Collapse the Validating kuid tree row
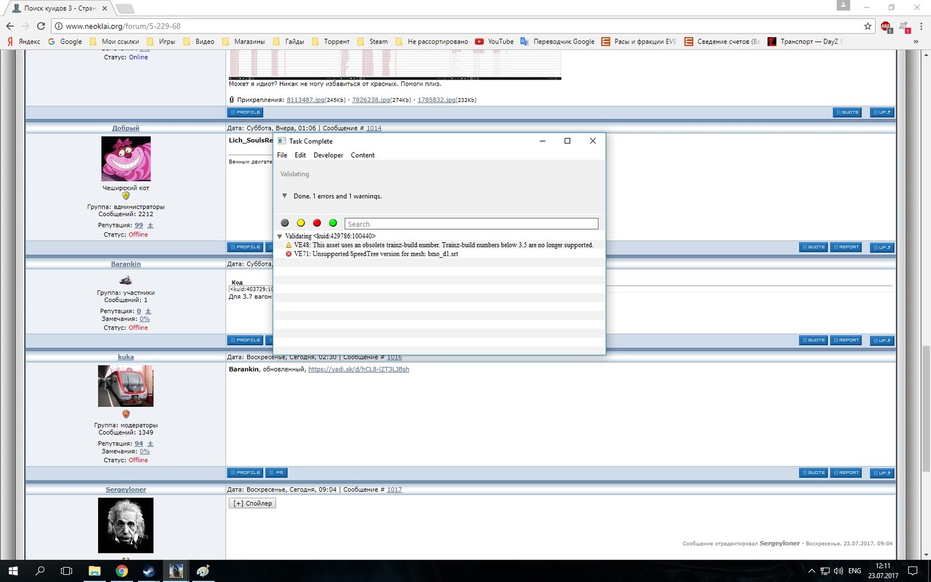 (x=279, y=237)
